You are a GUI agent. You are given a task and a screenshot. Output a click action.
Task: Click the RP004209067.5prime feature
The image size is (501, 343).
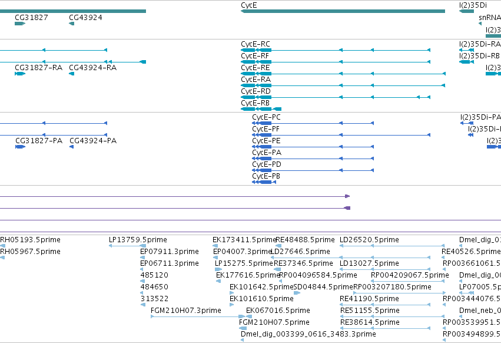pos(408,281)
